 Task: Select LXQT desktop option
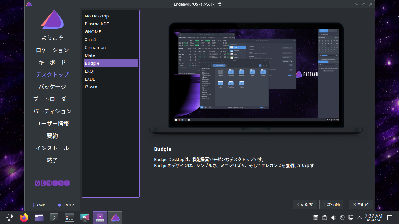(111, 71)
